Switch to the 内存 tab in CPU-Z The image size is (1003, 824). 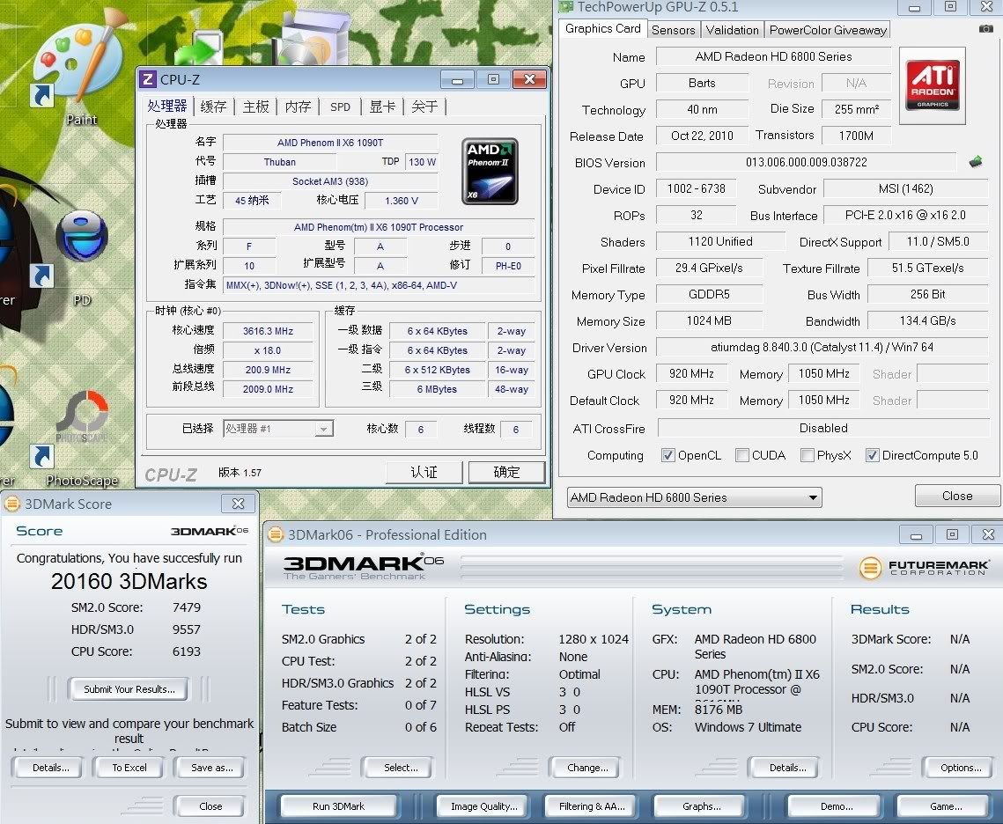point(299,107)
